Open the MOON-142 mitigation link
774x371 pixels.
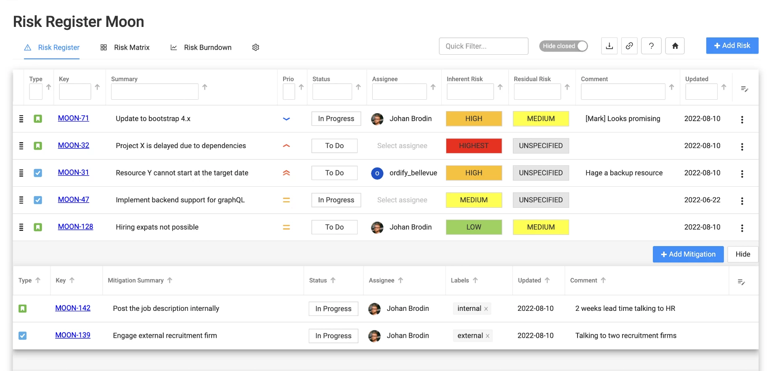pyautogui.click(x=73, y=308)
